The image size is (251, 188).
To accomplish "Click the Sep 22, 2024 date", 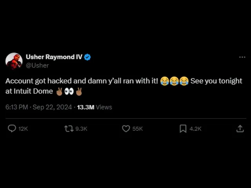I will (52, 107).
